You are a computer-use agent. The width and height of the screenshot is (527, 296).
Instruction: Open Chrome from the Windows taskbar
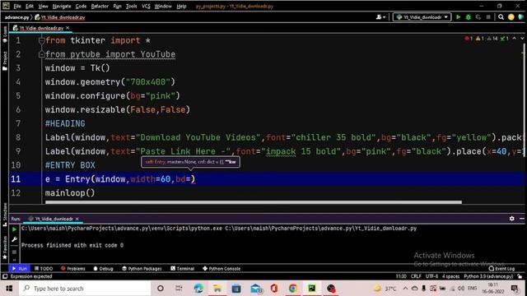(x=293, y=289)
